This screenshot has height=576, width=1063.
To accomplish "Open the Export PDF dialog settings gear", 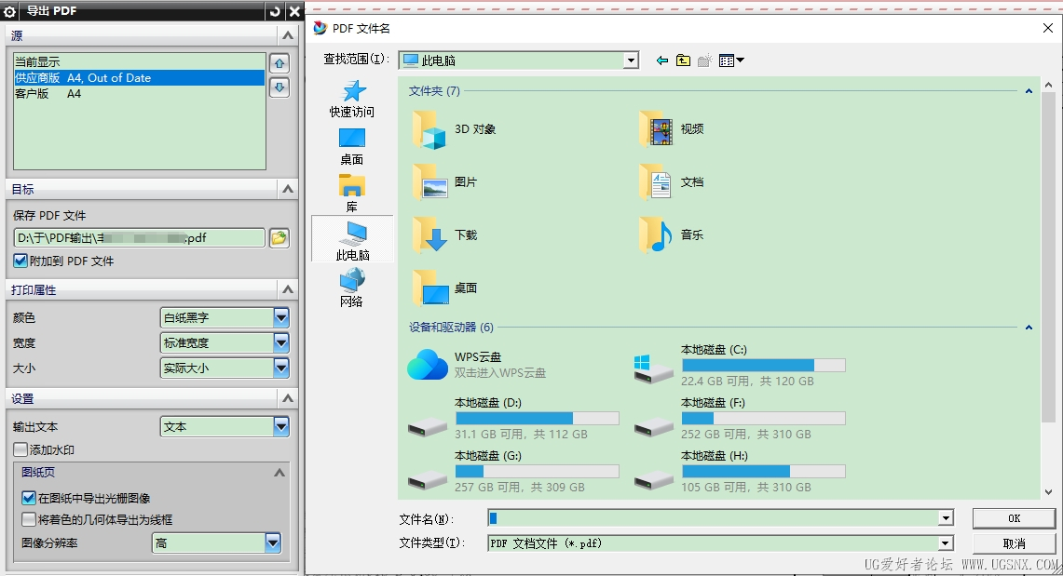I will [10, 11].
